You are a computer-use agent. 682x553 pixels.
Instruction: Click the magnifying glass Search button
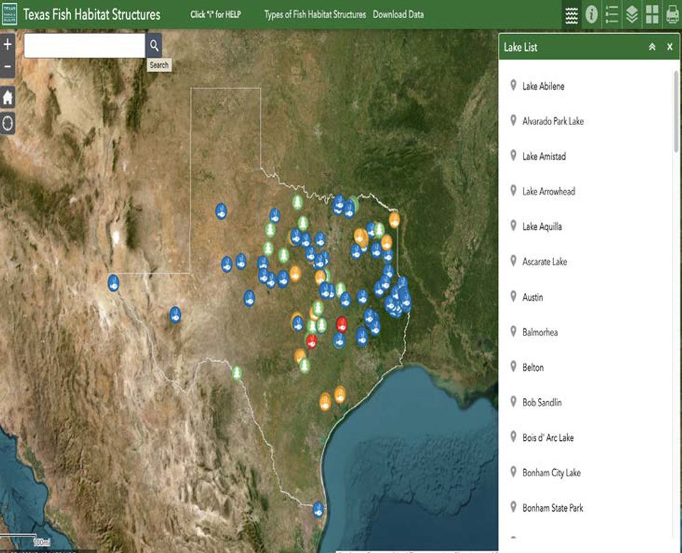154,45
